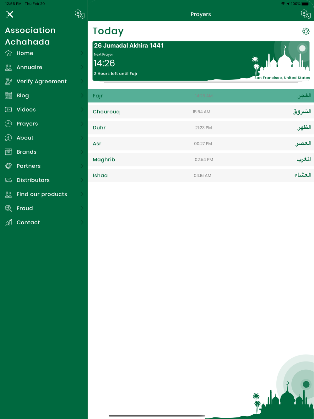Expand Blog row chevron
The image size is (314, 419).
(82, 95)
